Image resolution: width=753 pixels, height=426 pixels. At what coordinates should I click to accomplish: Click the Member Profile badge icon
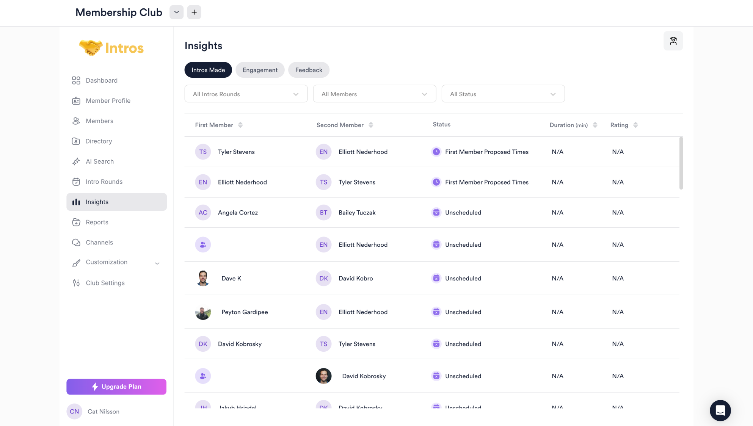tap(76, 101)
